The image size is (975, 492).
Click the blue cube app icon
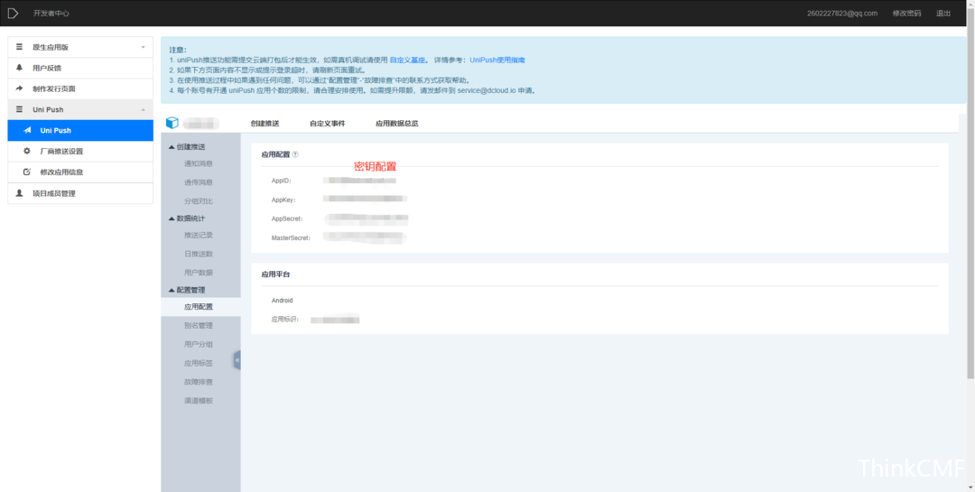tap(172, 123)
